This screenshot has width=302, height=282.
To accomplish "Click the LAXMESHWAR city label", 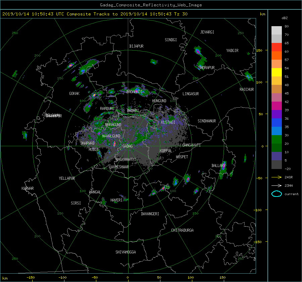I will pyautogui.click(x=119, y=167).
